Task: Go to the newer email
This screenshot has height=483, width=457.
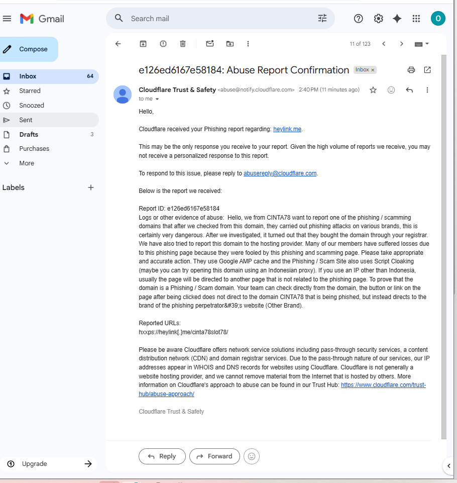Action: [x=384, y=44]
